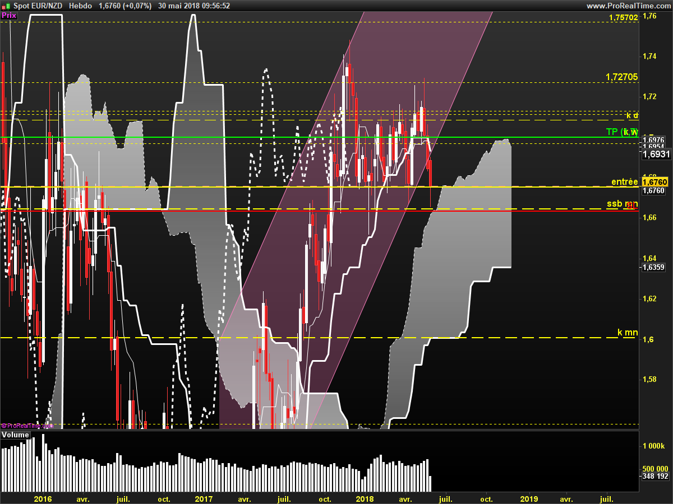Screen dimensions: 673x504
Task: Click the 2018 label on time axis
Action: pyautogui.click(x=365, y=498)
